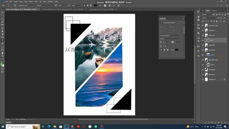229x129 pixels.
Task: Hide the Background layer eye icon
Action: point(203,80)
